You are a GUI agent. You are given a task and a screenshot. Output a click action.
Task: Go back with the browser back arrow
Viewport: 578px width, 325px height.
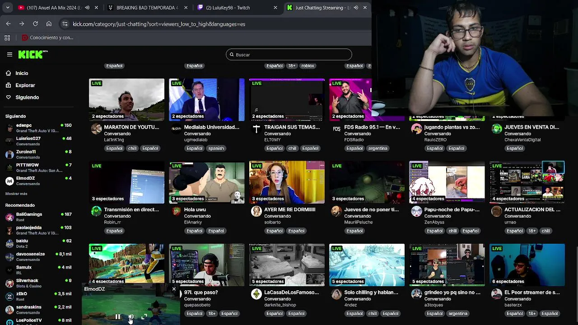click(8, 24)
